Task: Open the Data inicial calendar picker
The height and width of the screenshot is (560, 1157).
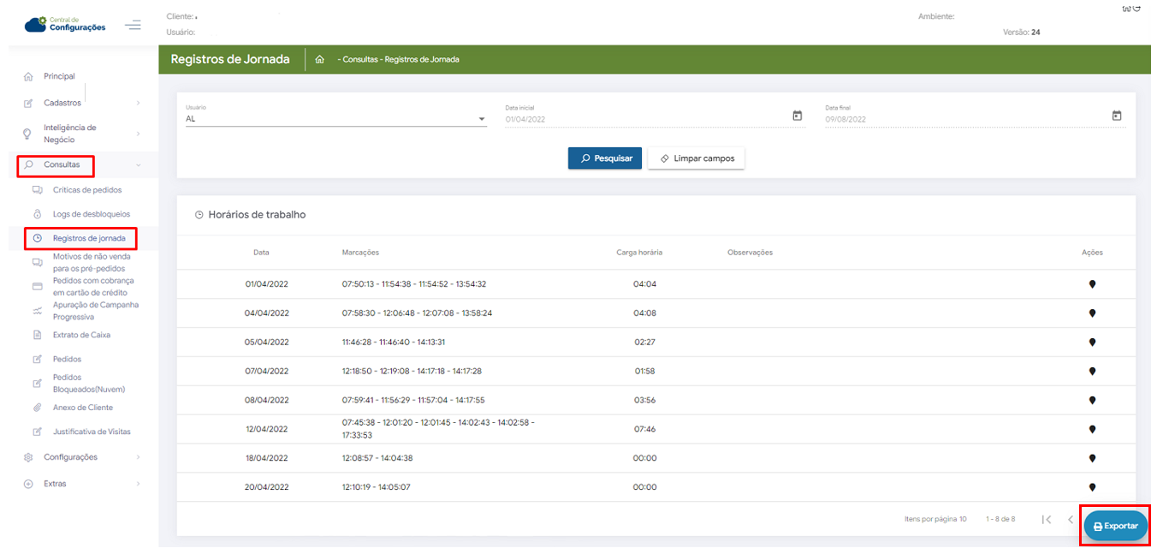Action: [797, 116]
